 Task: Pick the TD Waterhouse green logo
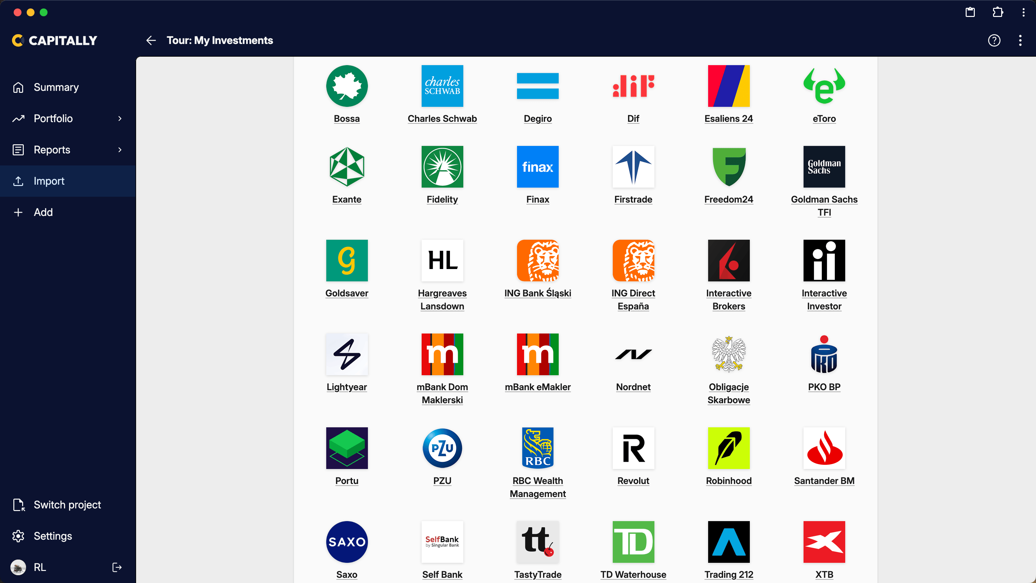tap(633, 542)
